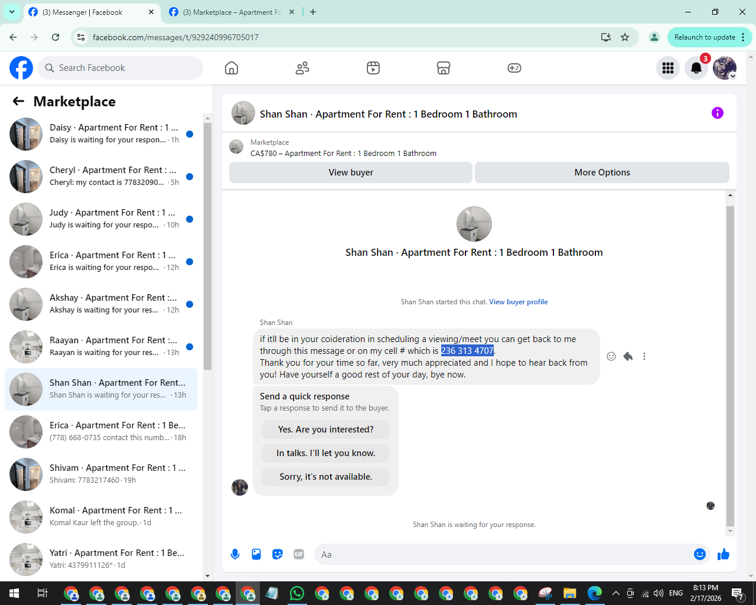Open the nine-dot Menu grid icon
This screenshot has width=756, height=605.
668,68
